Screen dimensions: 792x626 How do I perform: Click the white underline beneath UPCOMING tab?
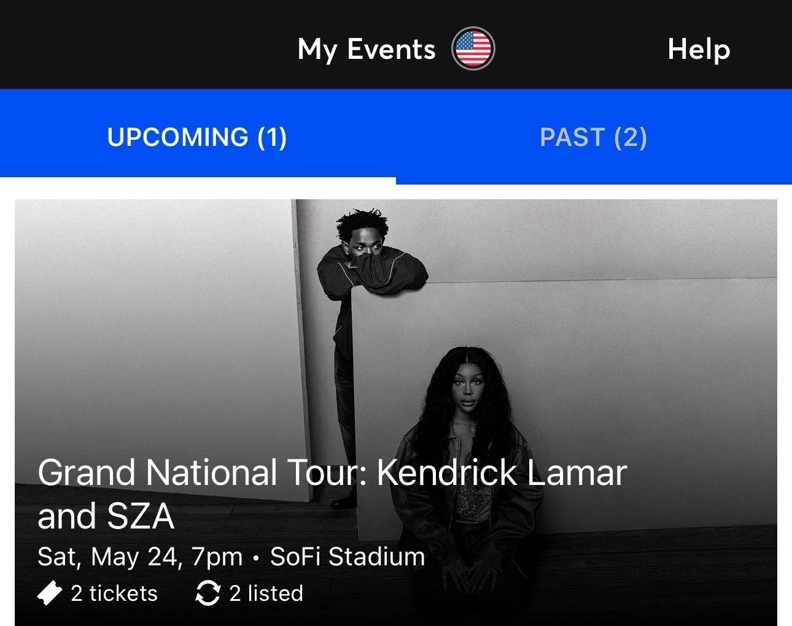198,180
